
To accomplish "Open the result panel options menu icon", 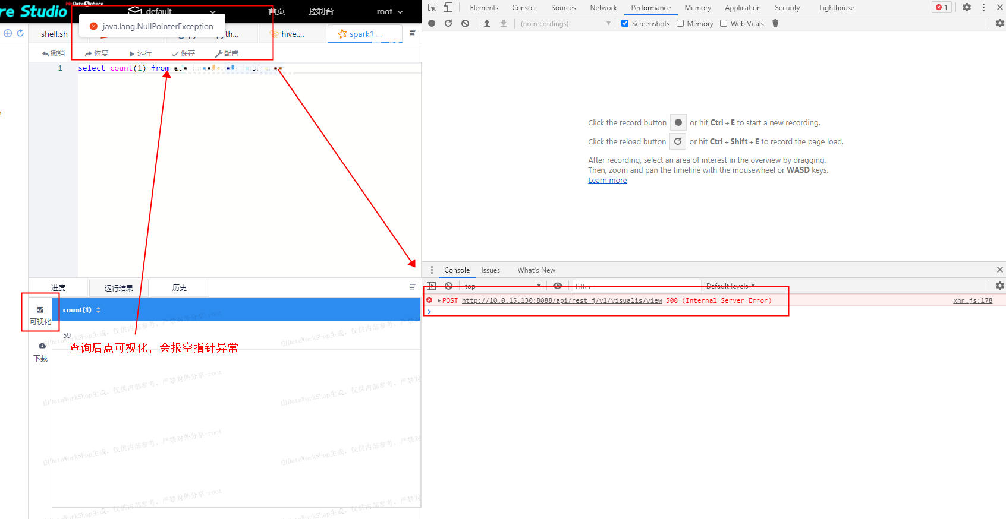I will 412,287.
